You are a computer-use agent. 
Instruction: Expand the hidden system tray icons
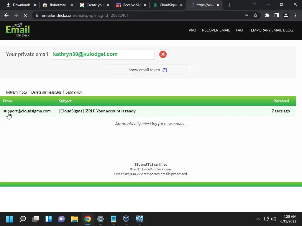258,219
